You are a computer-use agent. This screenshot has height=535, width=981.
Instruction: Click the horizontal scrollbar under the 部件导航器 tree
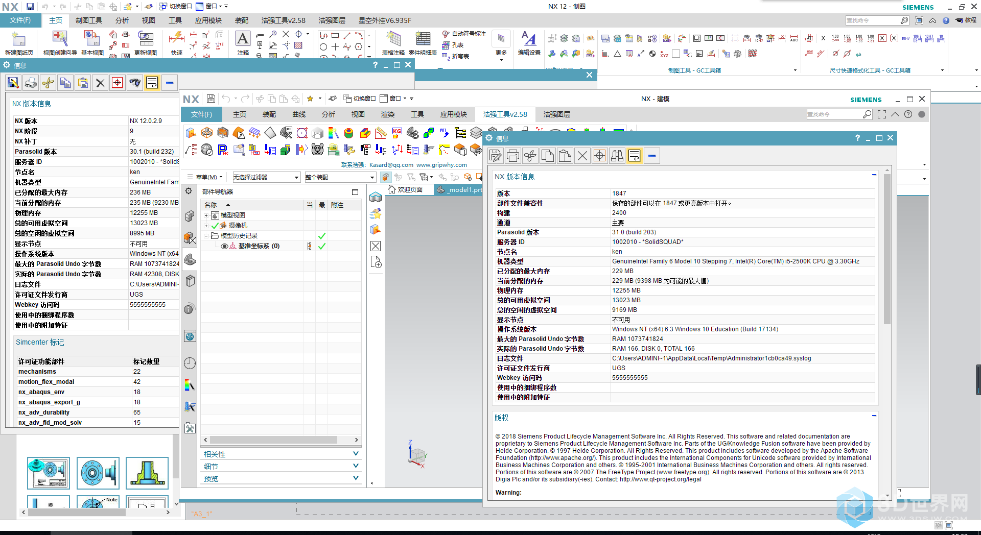coord(273,440)
